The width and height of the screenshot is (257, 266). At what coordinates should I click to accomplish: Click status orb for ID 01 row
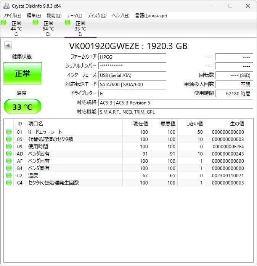coord(9,132)
